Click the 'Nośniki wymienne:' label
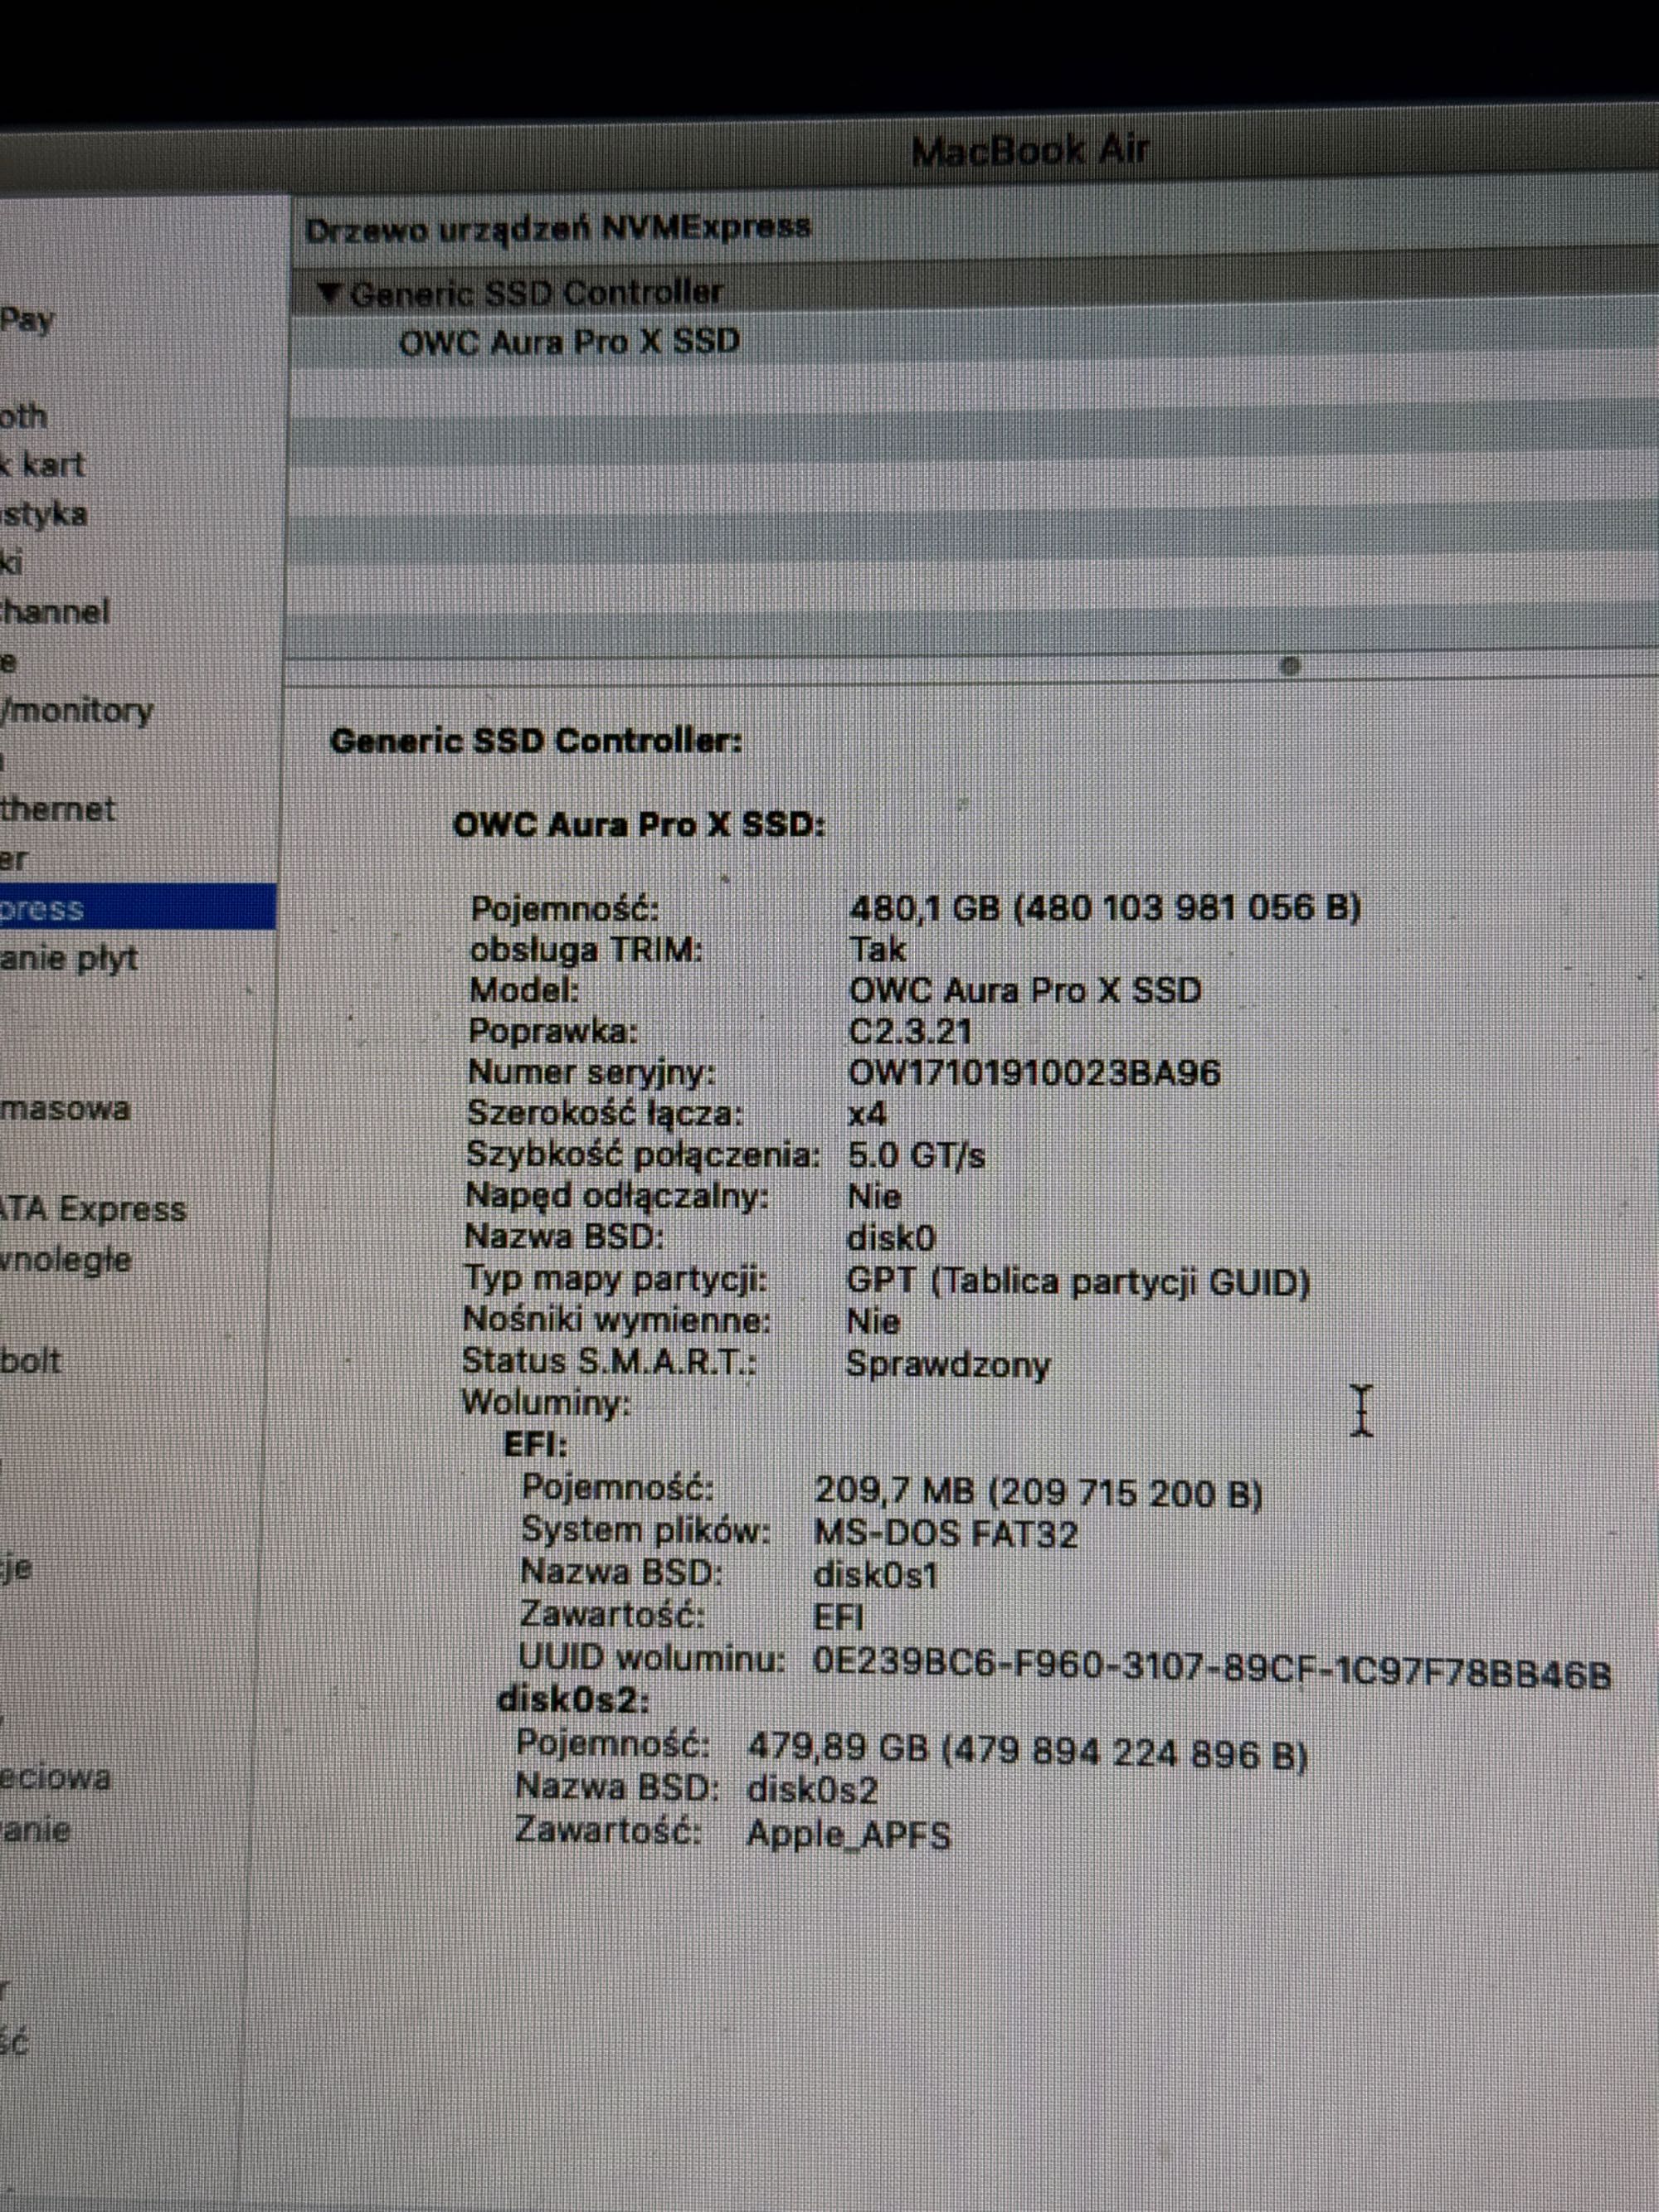The height and width of the screenshot is (2212, 1659). coord(617,1320)
